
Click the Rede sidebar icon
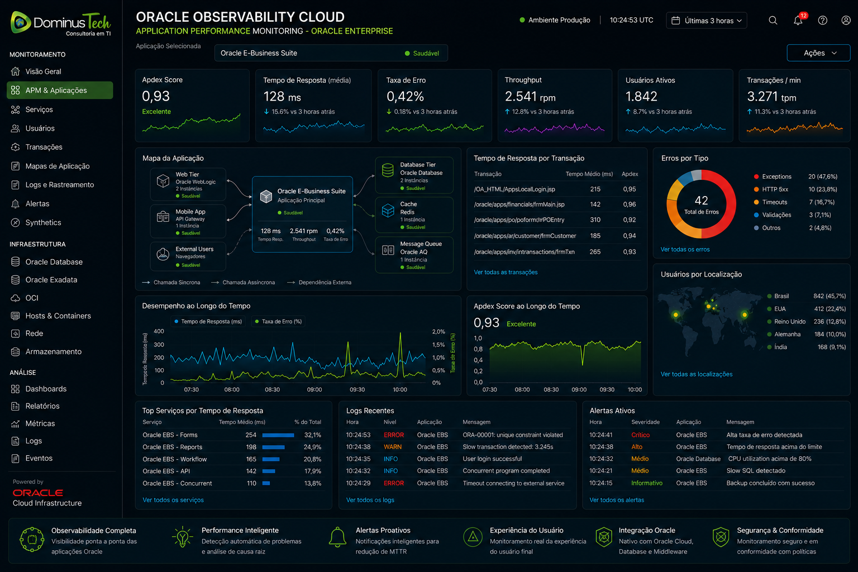tap(16, 333)
